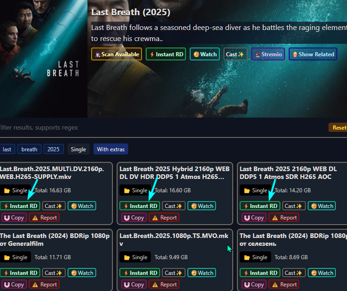Select the 'breath' filter tag
Viewport: 347px width, 291px height.
pyautogui.click(x=29, y=149)
